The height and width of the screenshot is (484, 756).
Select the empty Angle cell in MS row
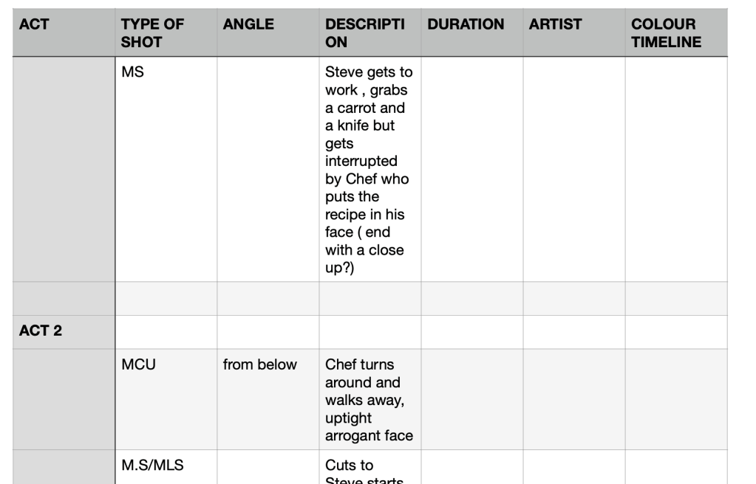pos(268,169)
